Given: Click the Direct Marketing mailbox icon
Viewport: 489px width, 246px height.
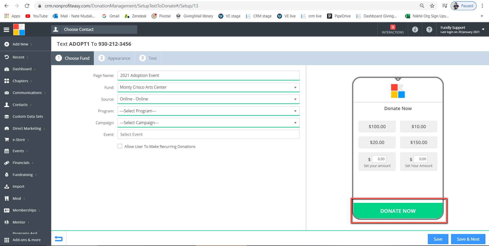Looking at the screenshot, I should (7, 128).
